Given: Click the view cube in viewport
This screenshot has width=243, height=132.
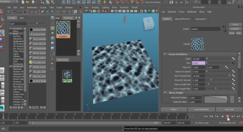Looking at the screenshot, I should [149, 23].
